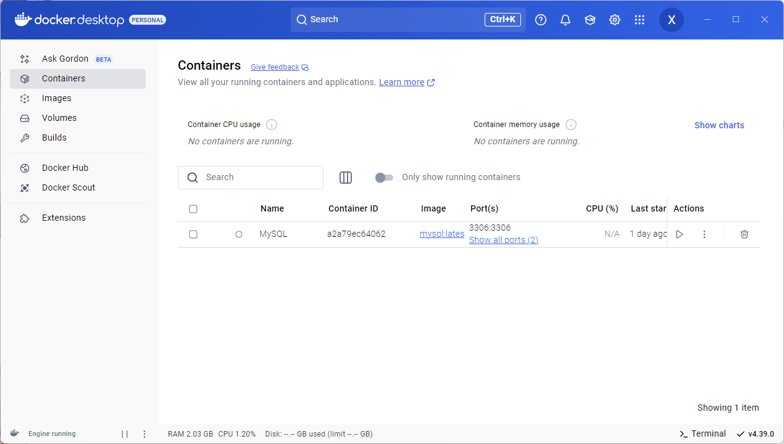Image resolution: width=784 pixels, height=444 pixels.
Task: Click the CPU 1.20% usage indicator
Action: (237, 434)
